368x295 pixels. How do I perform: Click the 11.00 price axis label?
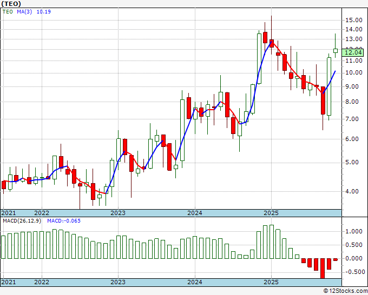(x=354, y=61)
